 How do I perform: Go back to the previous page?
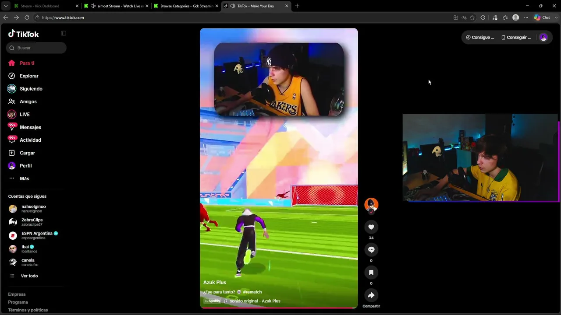6,17
